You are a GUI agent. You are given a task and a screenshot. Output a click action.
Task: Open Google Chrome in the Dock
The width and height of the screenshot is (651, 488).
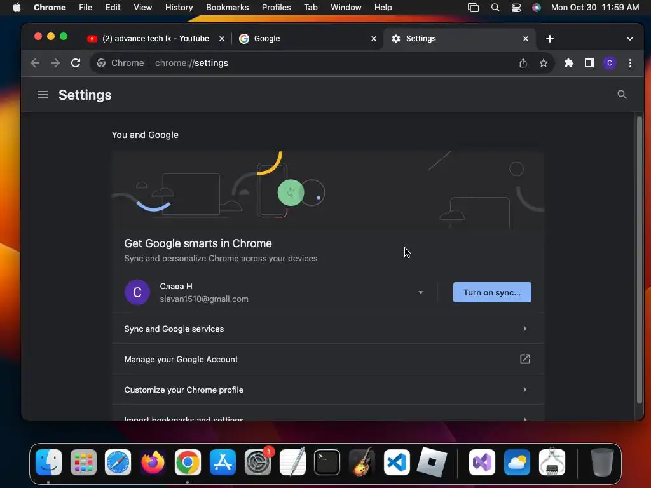(188, 462)
